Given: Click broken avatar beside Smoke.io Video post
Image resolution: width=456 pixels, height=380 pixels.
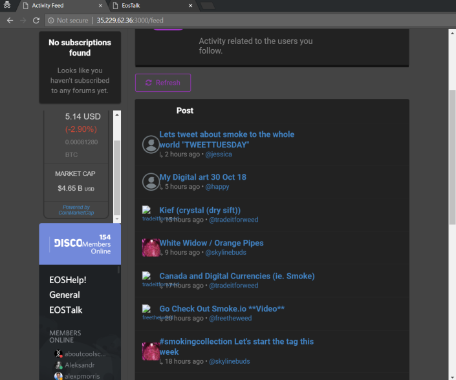Looking at the screenshot, I should 146,308.
